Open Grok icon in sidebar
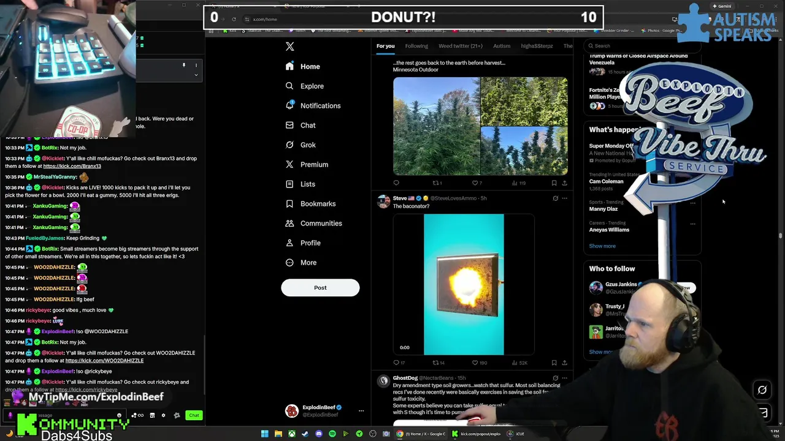This screenshot has height=441, width=785. pos(289,145)
